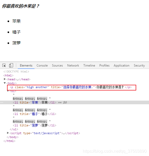
Task: Select the DOCTYPE html line
Action: coord(16,71)
